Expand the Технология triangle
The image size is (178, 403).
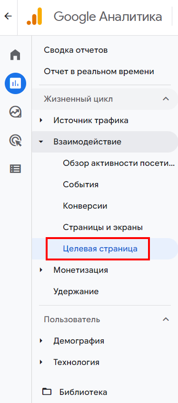pos(41,363)
